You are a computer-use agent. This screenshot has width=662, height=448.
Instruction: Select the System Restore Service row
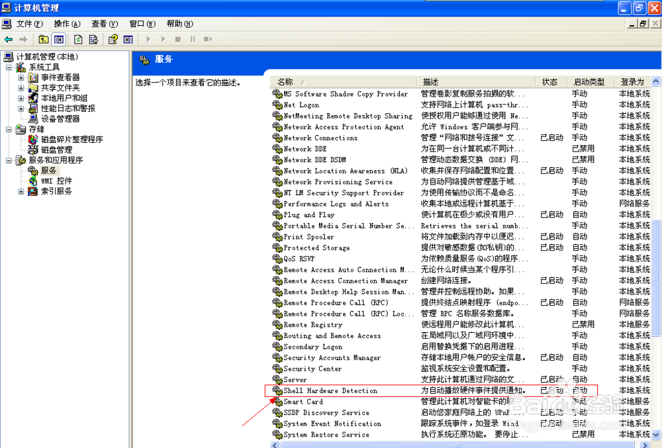460,435
